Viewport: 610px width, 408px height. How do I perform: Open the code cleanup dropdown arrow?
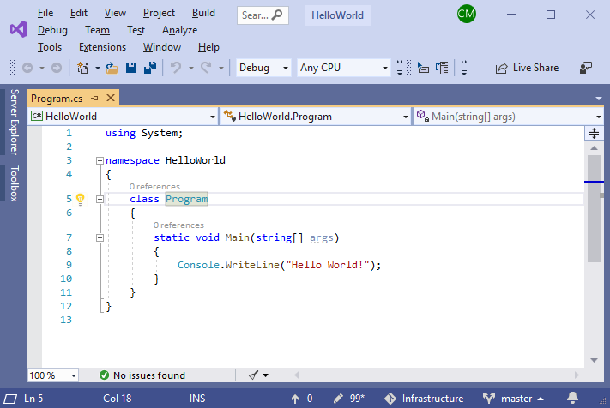point(265,375)
